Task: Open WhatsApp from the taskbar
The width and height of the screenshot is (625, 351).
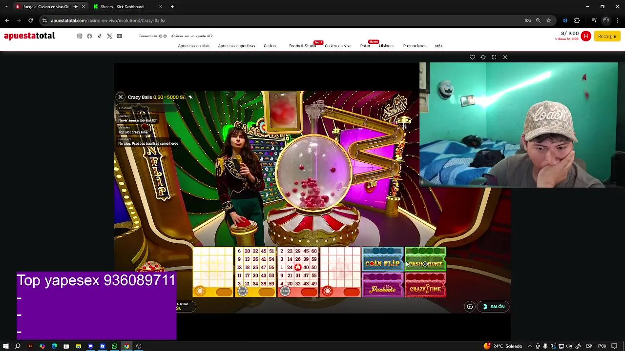Action: (x=114, y=346)
